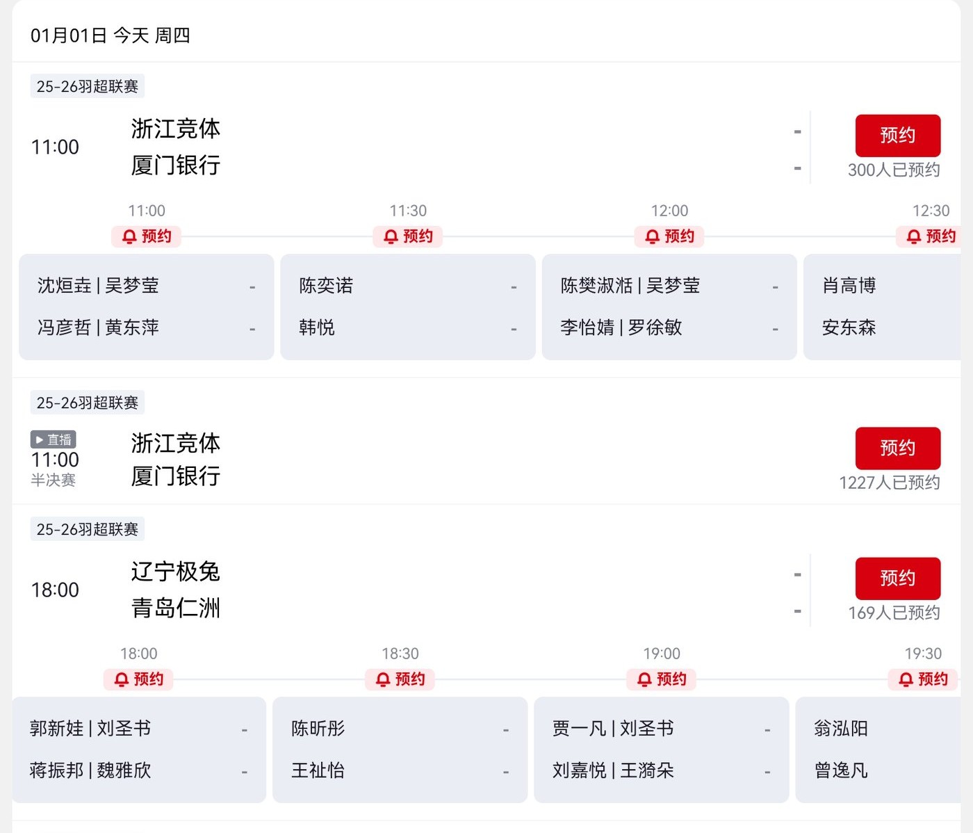Tap the 12:30 bell reminder badge
The image size is (973, 833).
click(x=931, y=236)
